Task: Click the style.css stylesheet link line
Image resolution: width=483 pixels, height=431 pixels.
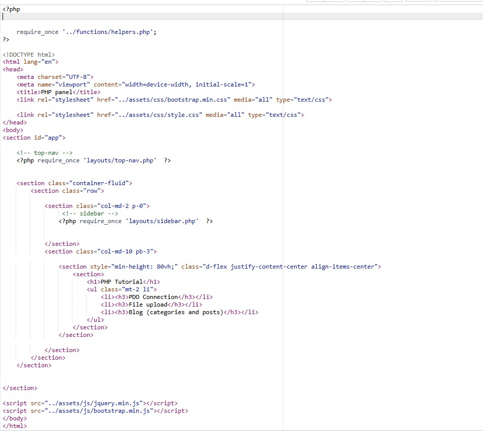Action: 160,115
